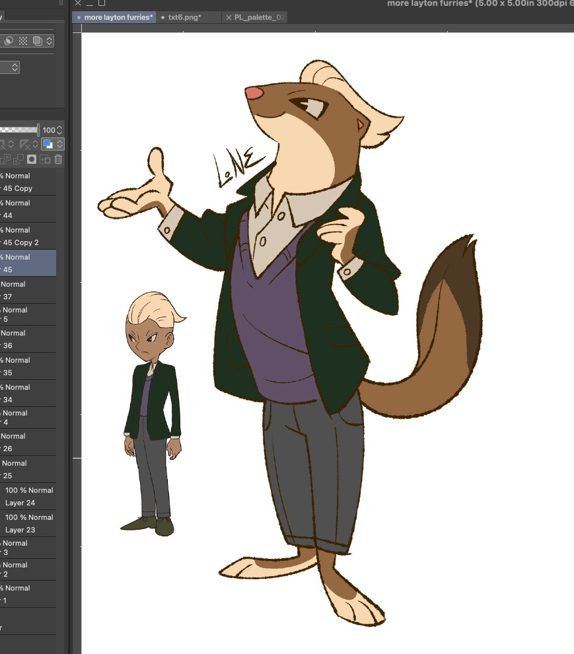Click the apply mask to layer icon

pyautogui.click(x=45, y=159)
